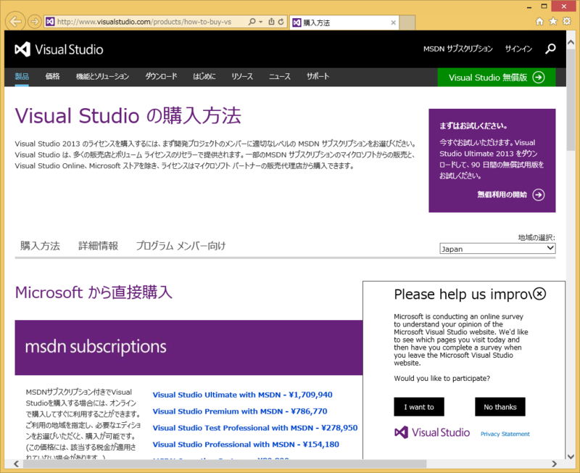The height and width of the screenshot is (473, 580).
Task: Open the region dropdown showing Japan
Action: tap(497, 248)
